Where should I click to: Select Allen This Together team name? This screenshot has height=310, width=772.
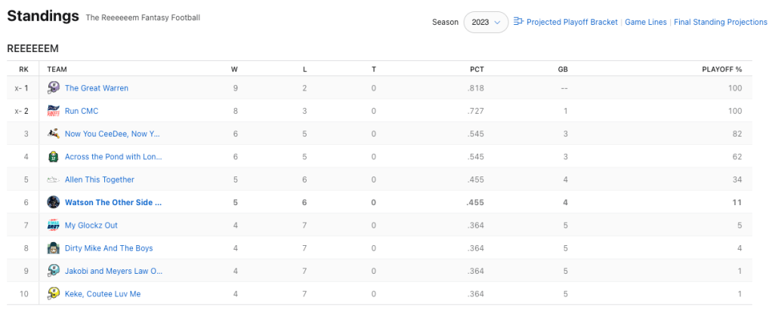coord(100,180)
